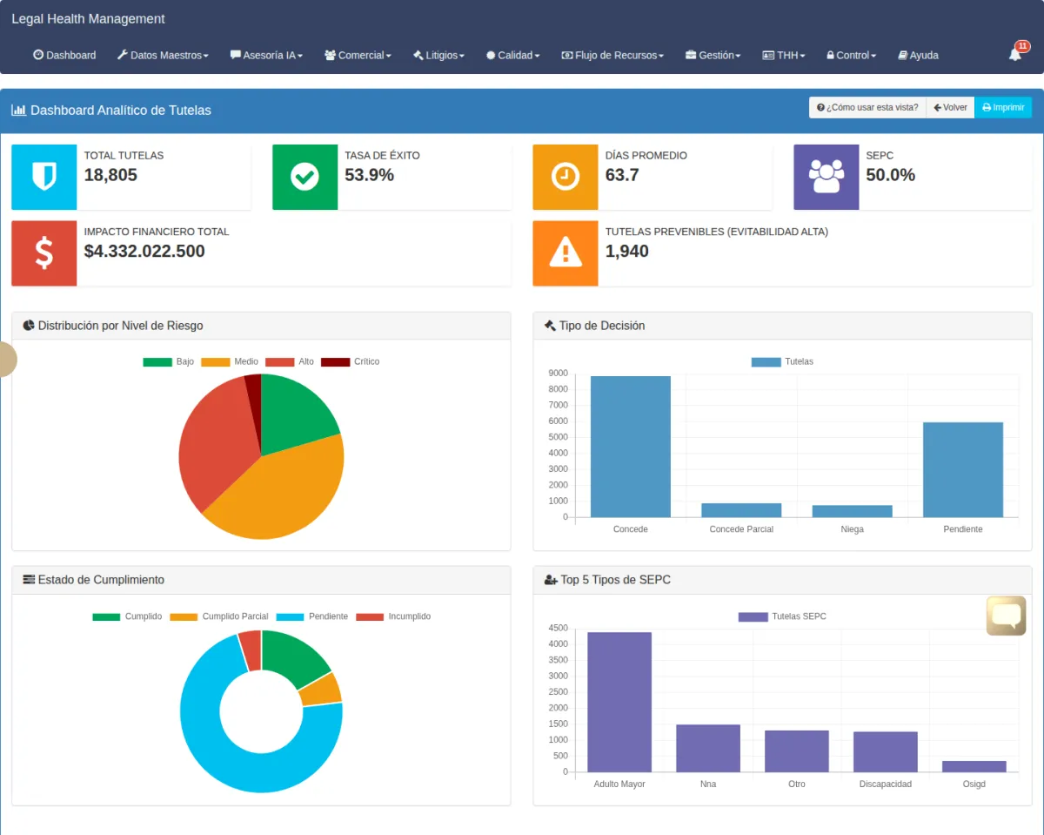Expand the Comercial dropdown
Screen dimensions: 1044x835
click(x=358, y=55)
